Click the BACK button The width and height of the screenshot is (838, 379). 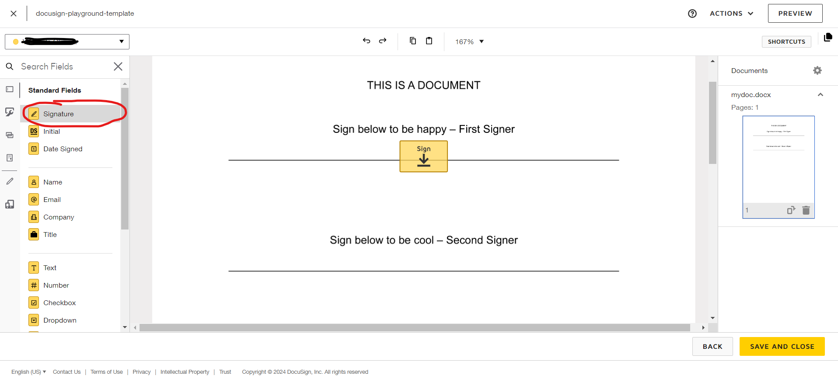[x=712, y=347]
